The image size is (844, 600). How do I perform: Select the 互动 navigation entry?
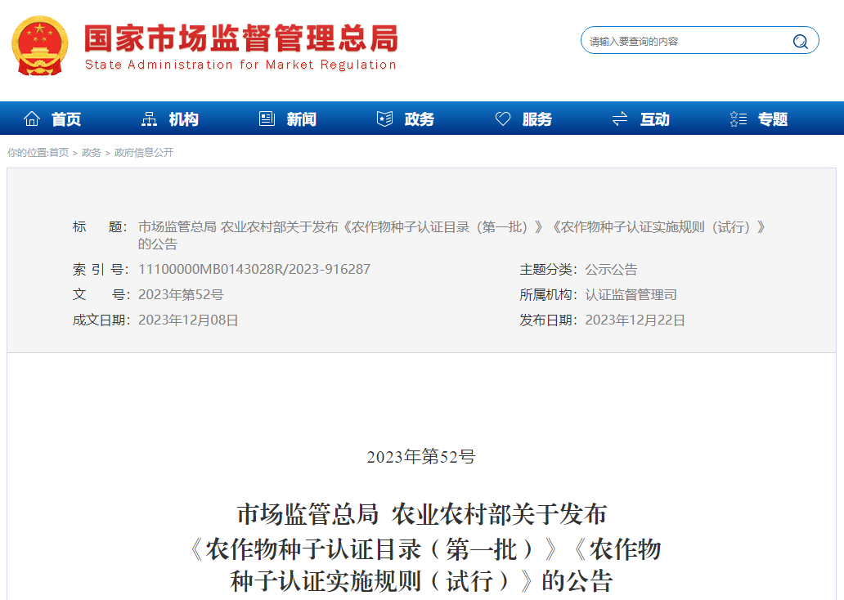coord(654,118)
